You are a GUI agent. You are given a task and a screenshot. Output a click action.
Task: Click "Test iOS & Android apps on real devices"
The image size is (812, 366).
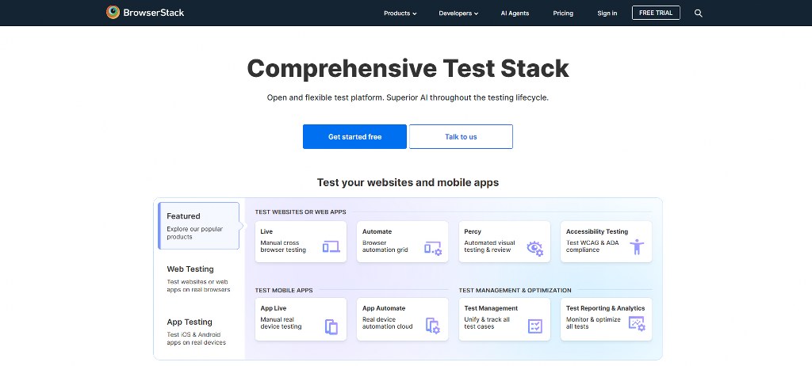tap(197, 338)
